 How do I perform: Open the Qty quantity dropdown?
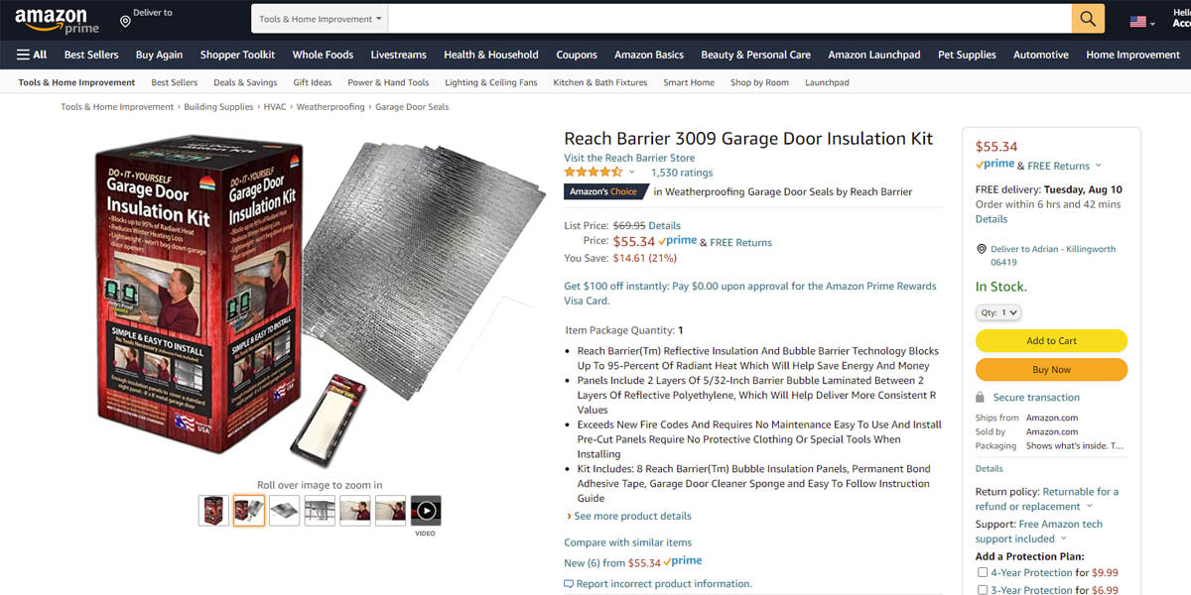(x=998, y=312)
